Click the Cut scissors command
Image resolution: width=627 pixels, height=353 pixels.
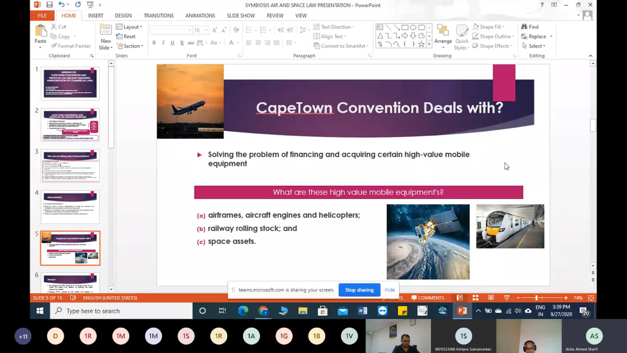tap(59, 27)
